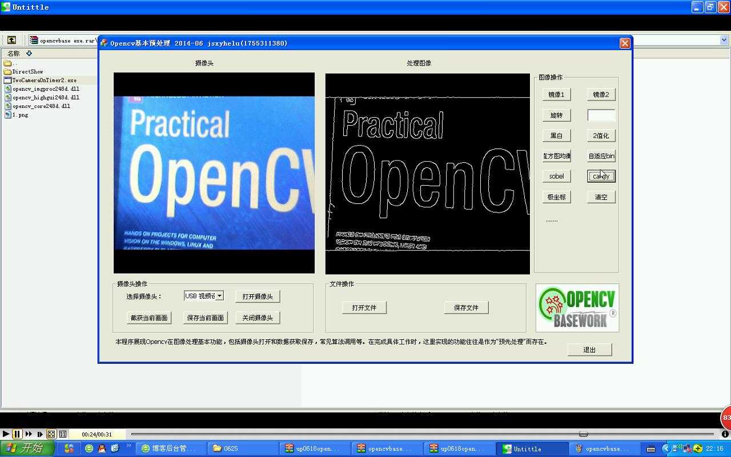This screenshot has height=457, width=731.
Task: Click the system clock 22:16
Action: pyautogui.click(x=714, y=449)
